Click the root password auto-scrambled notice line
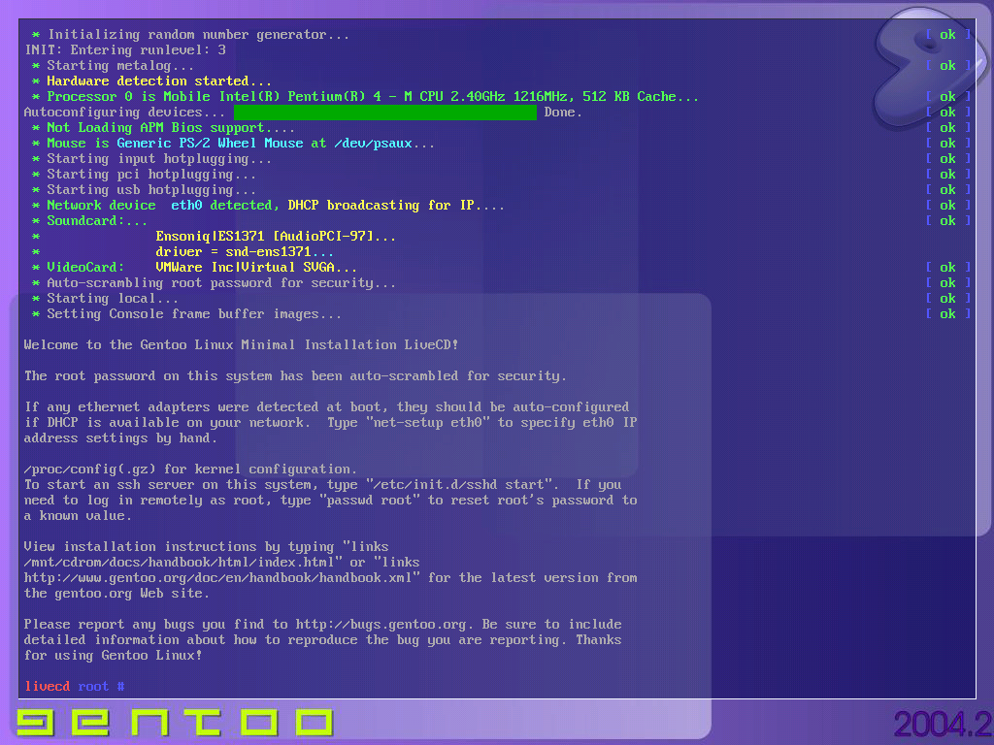The height and width of the screenshot is (745, 994). (295, 376)
